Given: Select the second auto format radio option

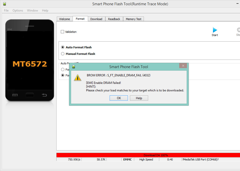Looking at the screenshot, I should pyautogui.click(x=63, y=75).
